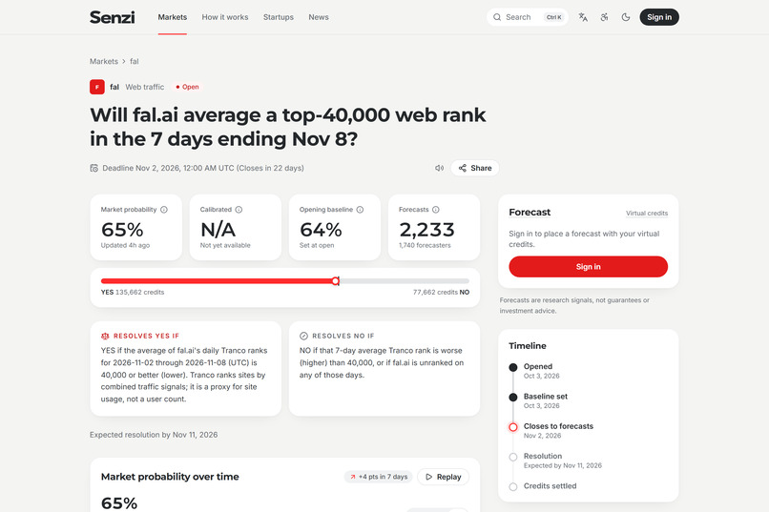Click the 77,662 credits NO label
769x512 pixels.
point(441,292)
